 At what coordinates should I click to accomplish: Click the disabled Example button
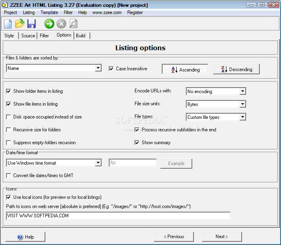pos(176,163)
